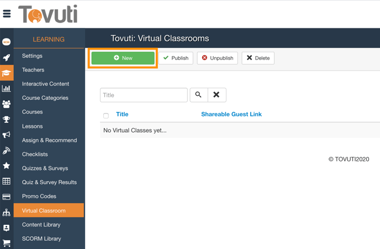Click the megaphone icon in sidebar

(x=7, y=134)
